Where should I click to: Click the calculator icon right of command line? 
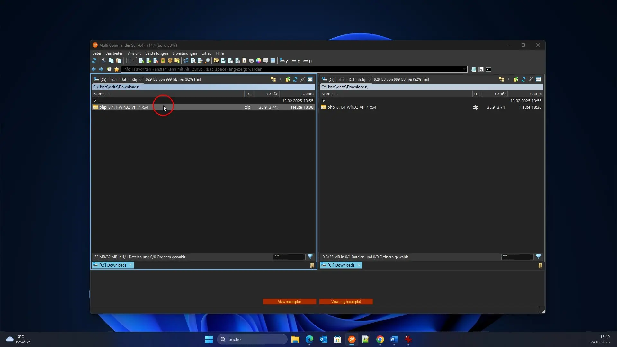click(481, 69)
